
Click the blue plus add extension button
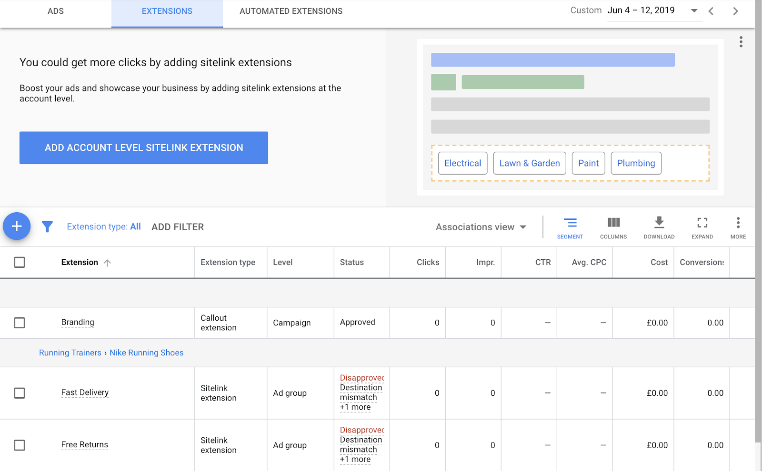(x=17, y=226)
